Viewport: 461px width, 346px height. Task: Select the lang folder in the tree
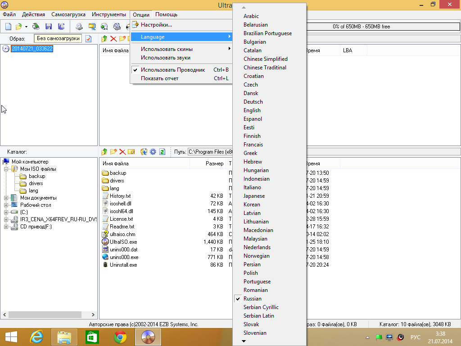pos(33,191)
